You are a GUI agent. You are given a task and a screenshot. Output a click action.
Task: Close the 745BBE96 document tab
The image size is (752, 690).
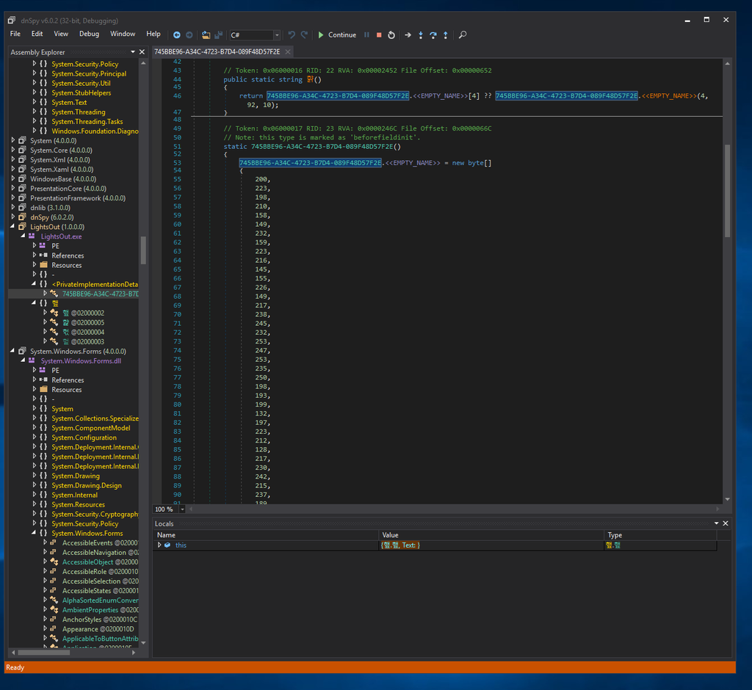[287, 52]
